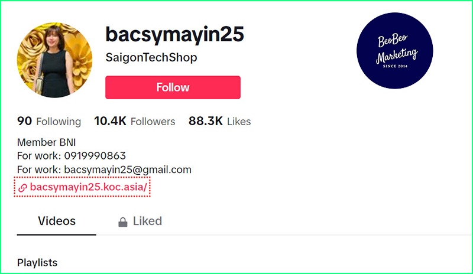
Task: View the 90 Following list
Action: [49, 121]
